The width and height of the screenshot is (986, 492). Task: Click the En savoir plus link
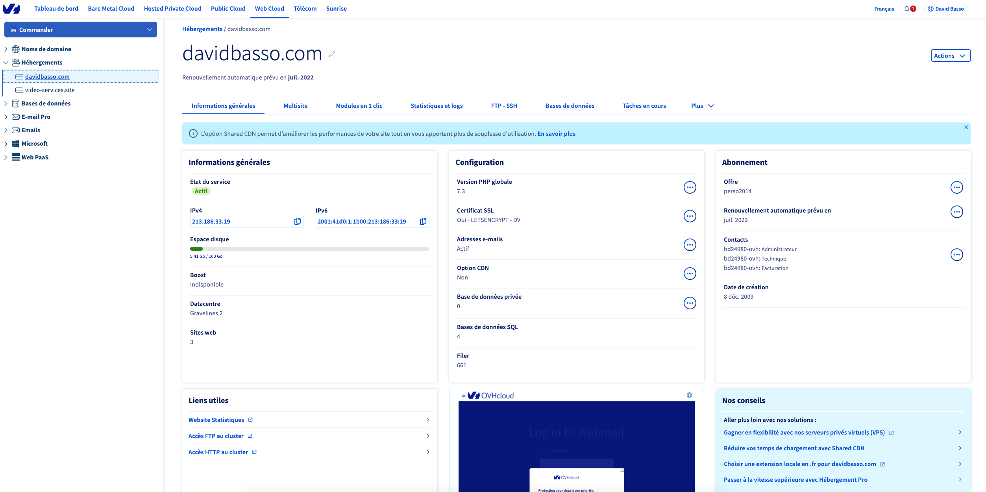click(556, 134)
